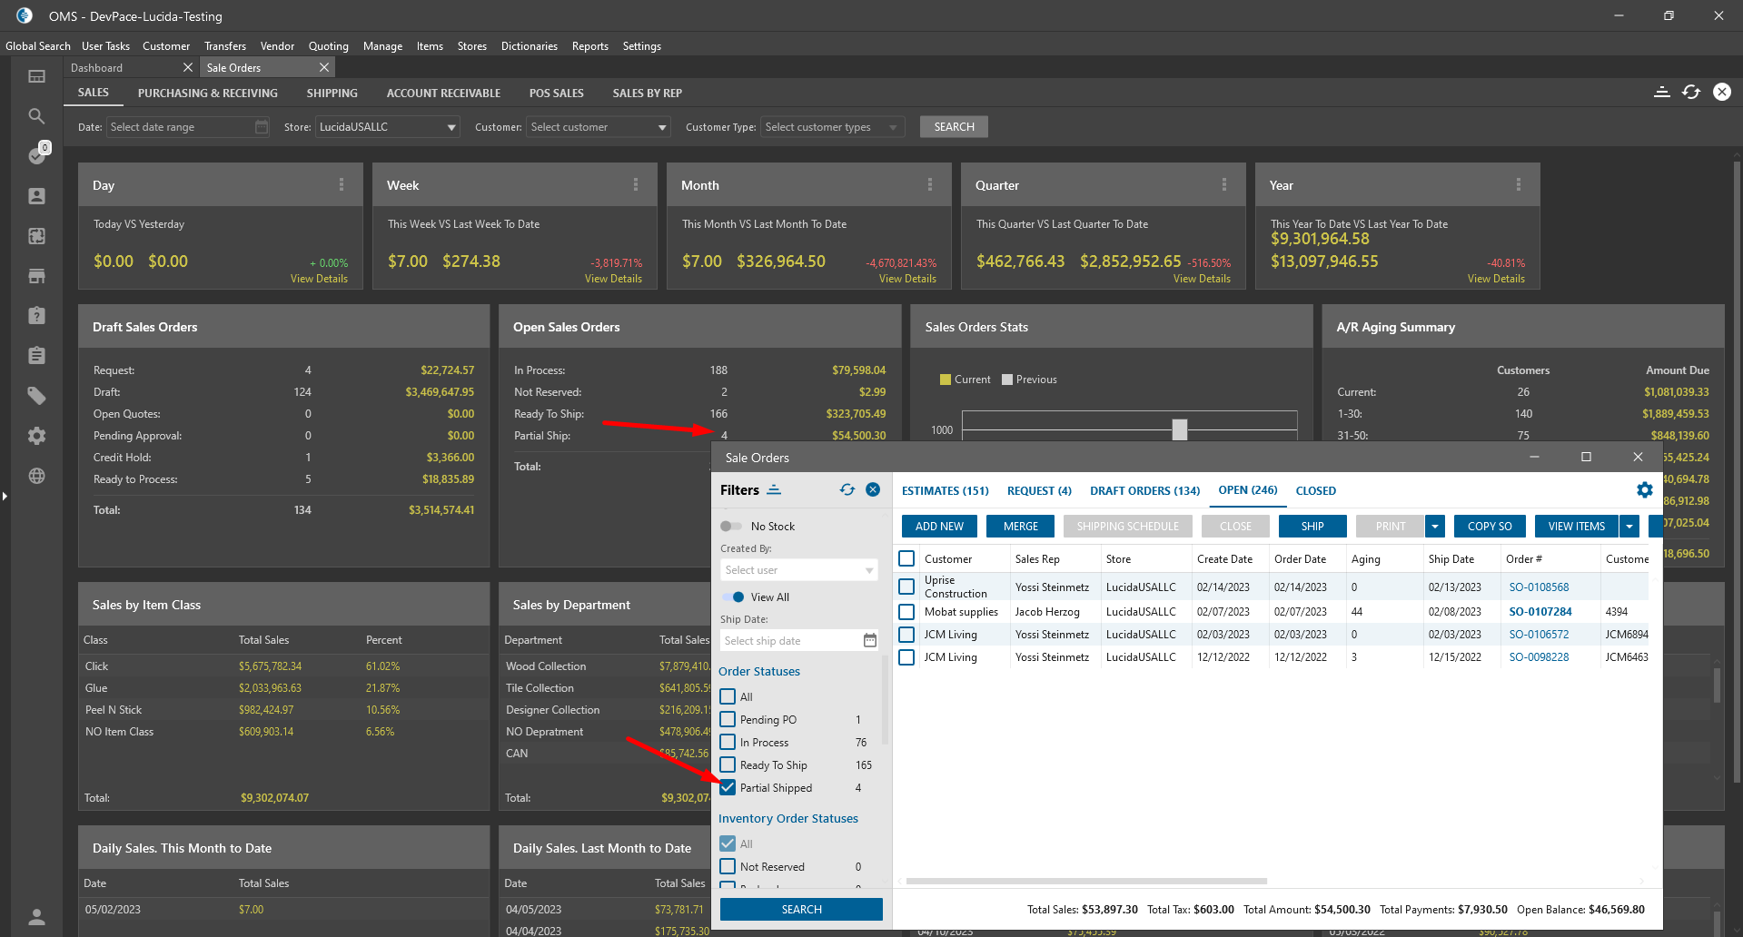The image size is (1743, 937).
Task: Check the Ready To Ship status checkbox
Action: (728, 765)
